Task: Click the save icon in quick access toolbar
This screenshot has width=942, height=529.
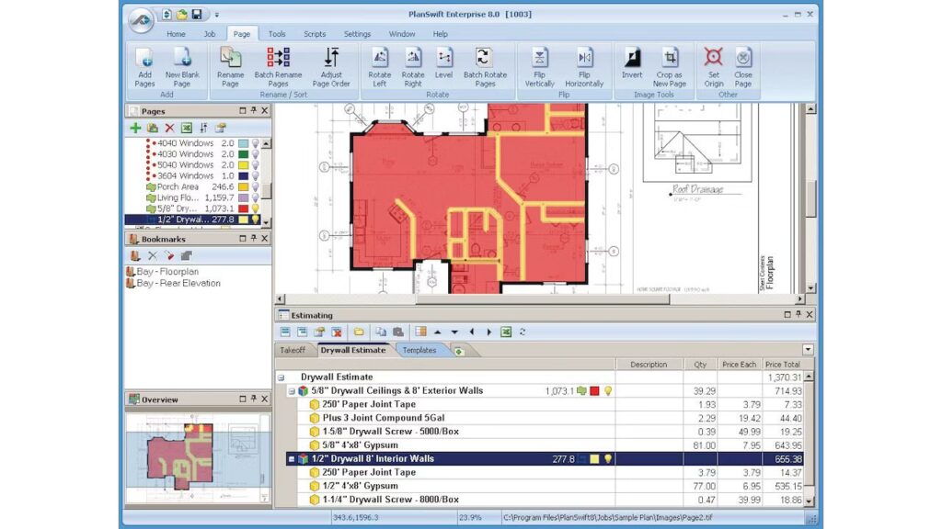Action: pyautogui.click(x=197, y=15)
